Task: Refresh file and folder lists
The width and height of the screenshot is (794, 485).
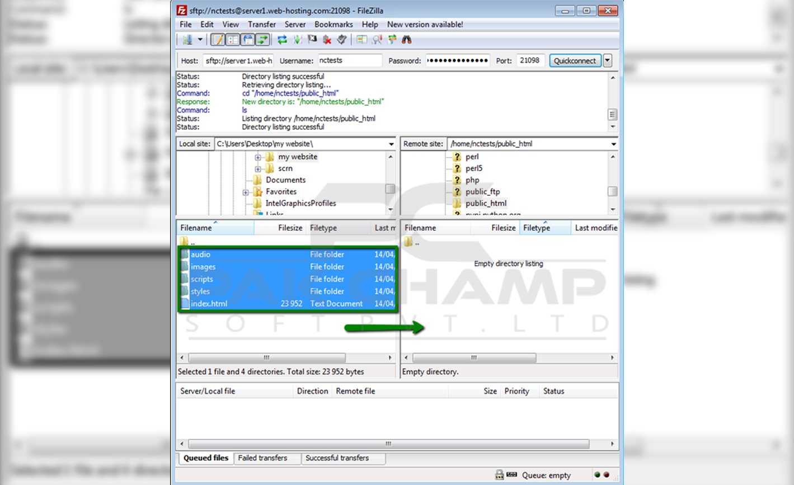Action: coord(282,40)
